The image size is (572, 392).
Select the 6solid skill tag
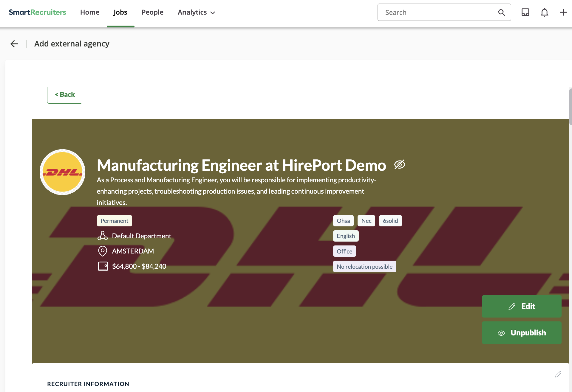[390, 221]
